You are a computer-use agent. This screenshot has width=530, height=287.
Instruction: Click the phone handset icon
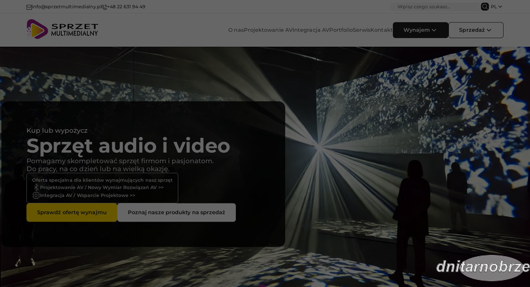point(104,7)
